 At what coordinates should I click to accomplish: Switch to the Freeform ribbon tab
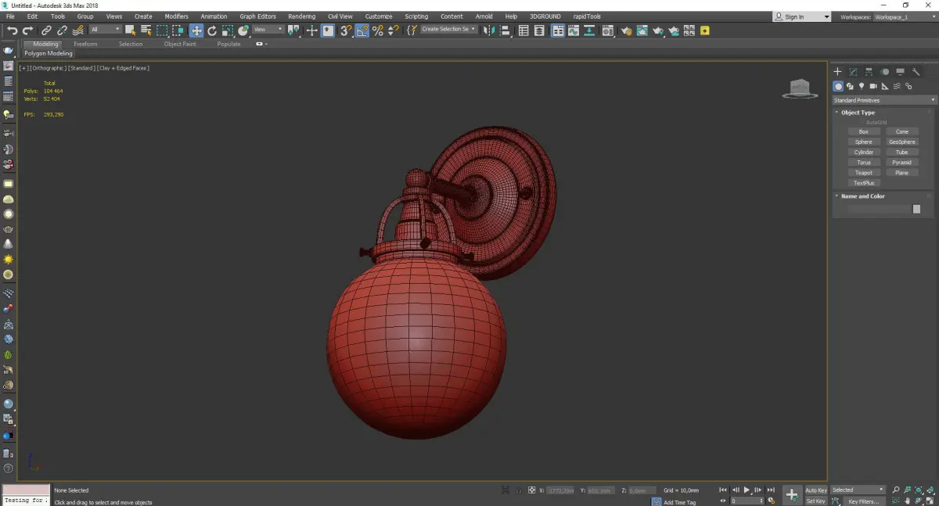tap(85, 44)
